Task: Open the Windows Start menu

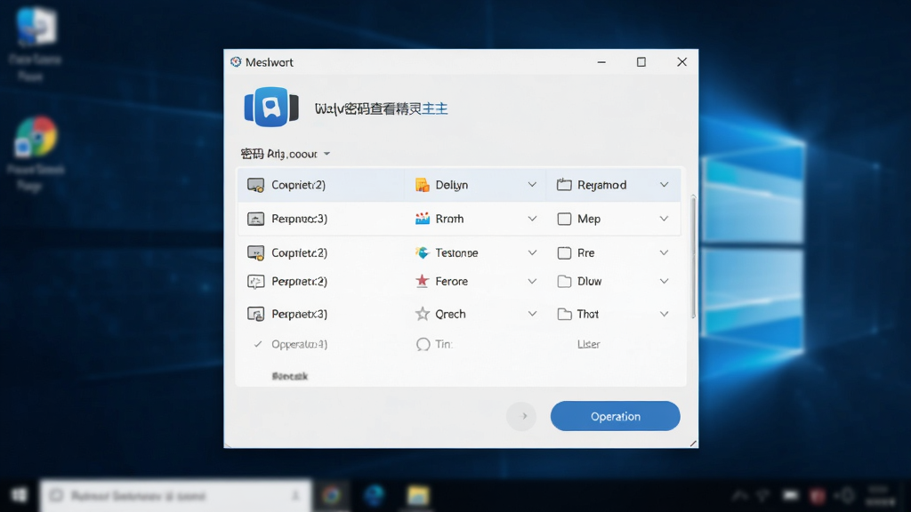Action: [20, 495]
